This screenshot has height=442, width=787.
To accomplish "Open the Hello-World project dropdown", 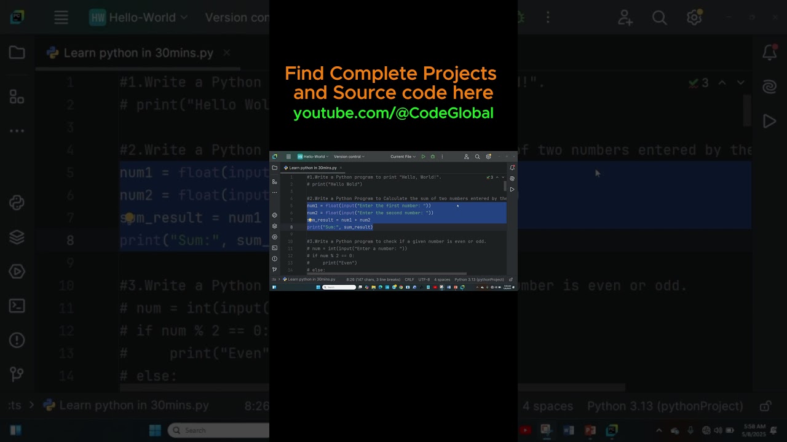I will (313, 157).
